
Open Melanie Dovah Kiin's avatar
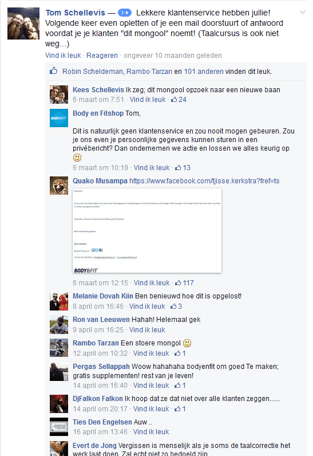point(59,301)
